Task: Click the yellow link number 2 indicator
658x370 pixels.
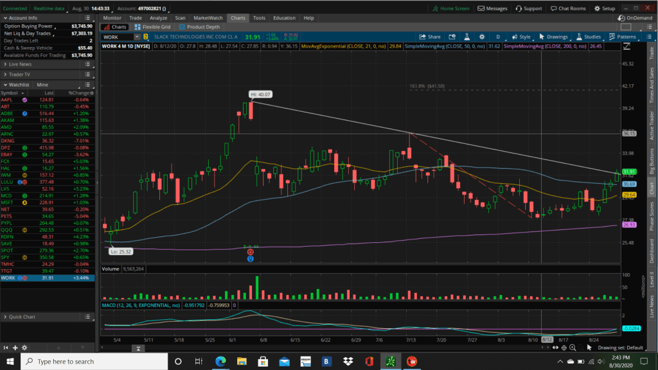Action: click(x=146, y=37)
